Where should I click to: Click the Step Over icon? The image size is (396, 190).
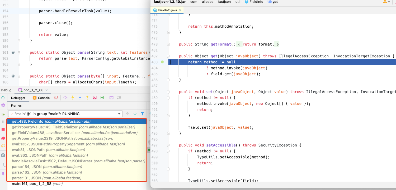tap(65, 98)
